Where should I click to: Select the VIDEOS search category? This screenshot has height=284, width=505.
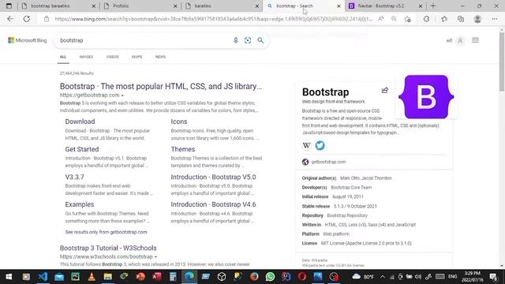tap(112, 57)
